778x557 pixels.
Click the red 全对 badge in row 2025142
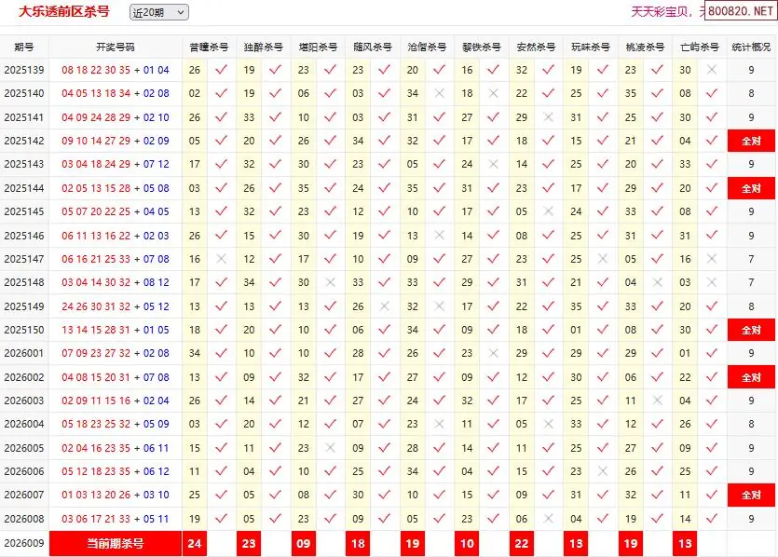[751, 141]
